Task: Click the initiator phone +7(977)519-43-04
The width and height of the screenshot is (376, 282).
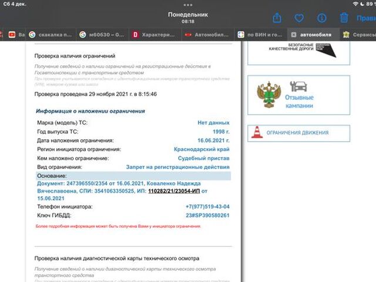Action: coord(207,206)
